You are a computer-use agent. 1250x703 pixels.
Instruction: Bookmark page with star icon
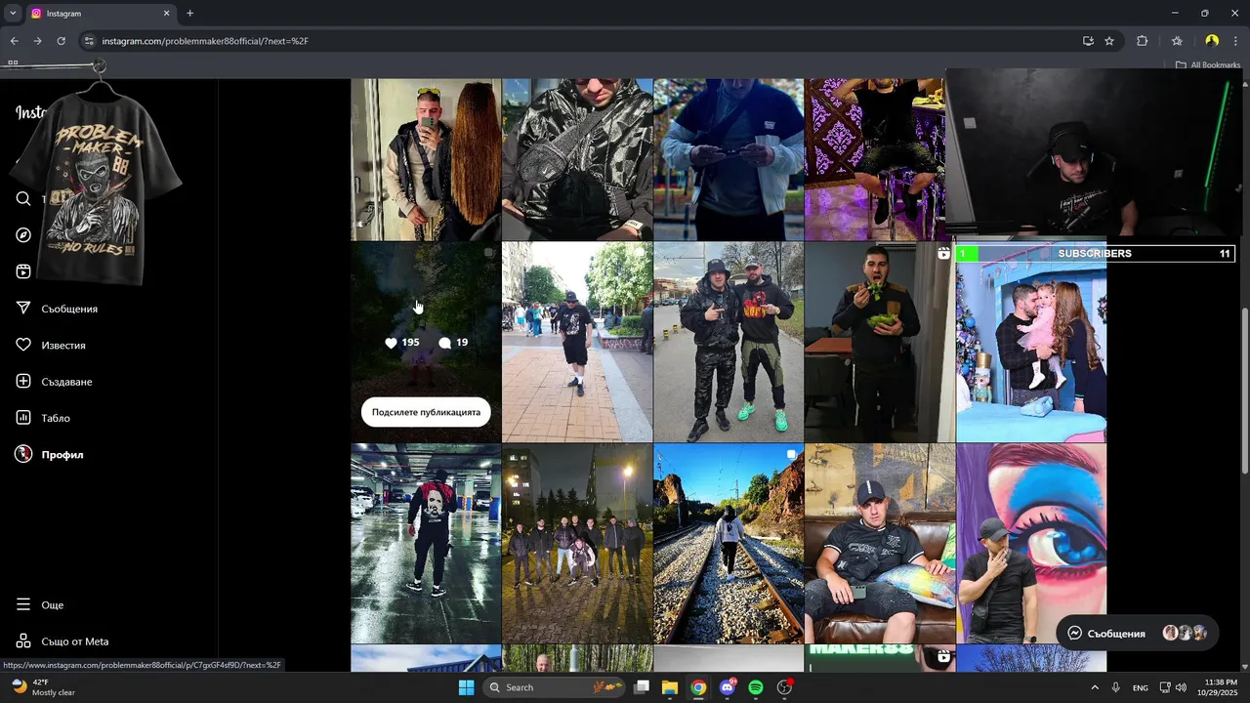(x=1109, y=41)
